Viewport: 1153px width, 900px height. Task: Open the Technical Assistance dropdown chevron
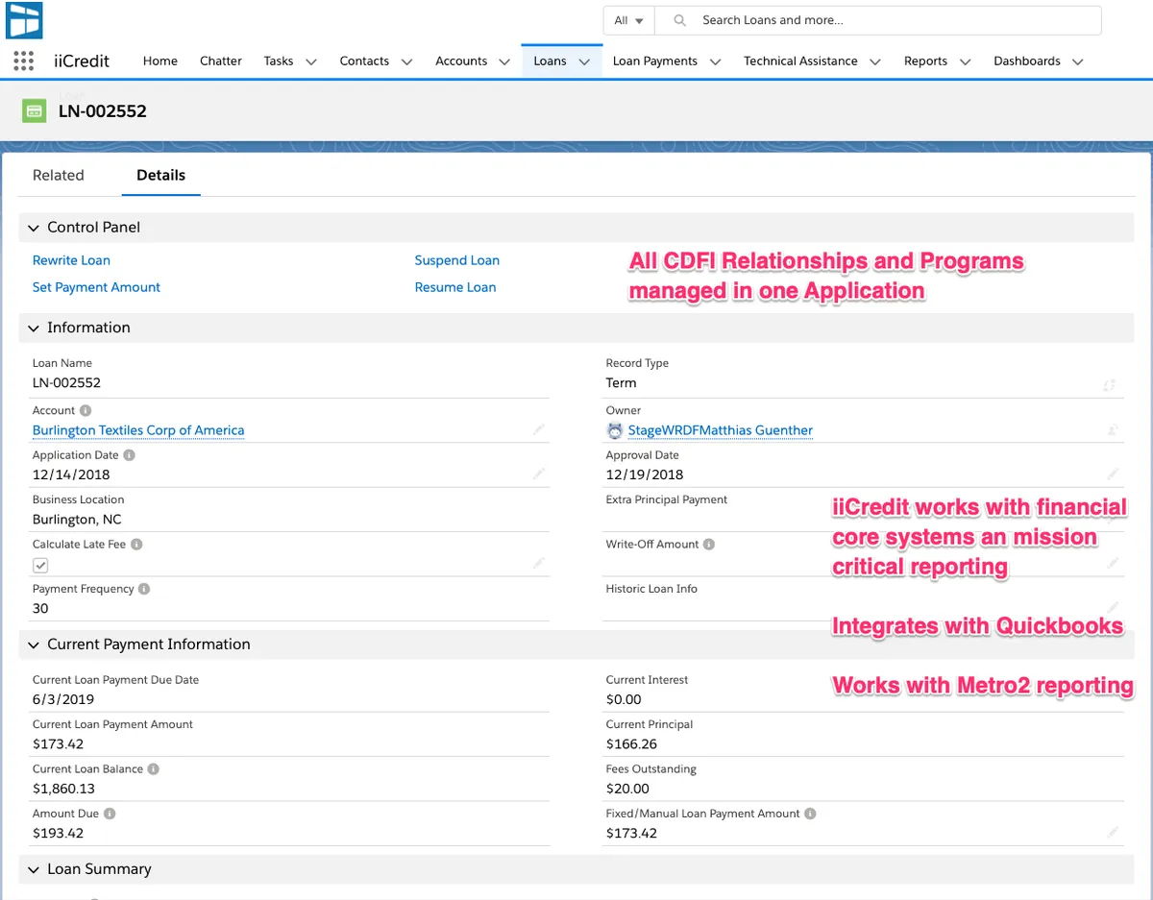pos(875,61)
